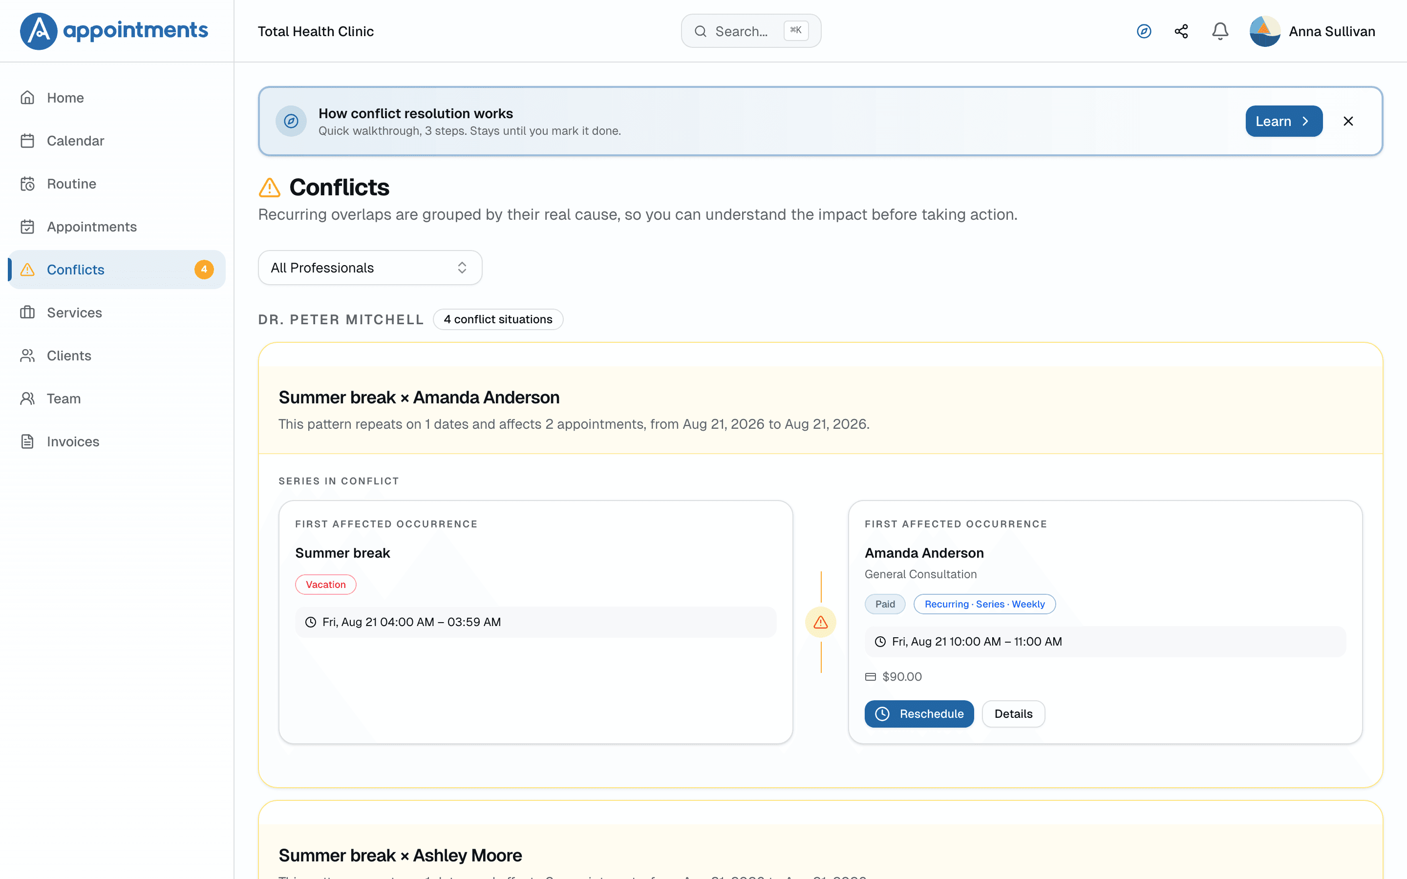Viewport: 1407px width, 879px height.
Task: Click the warning icon beside Conflicts heading
Action: [269, 188]
